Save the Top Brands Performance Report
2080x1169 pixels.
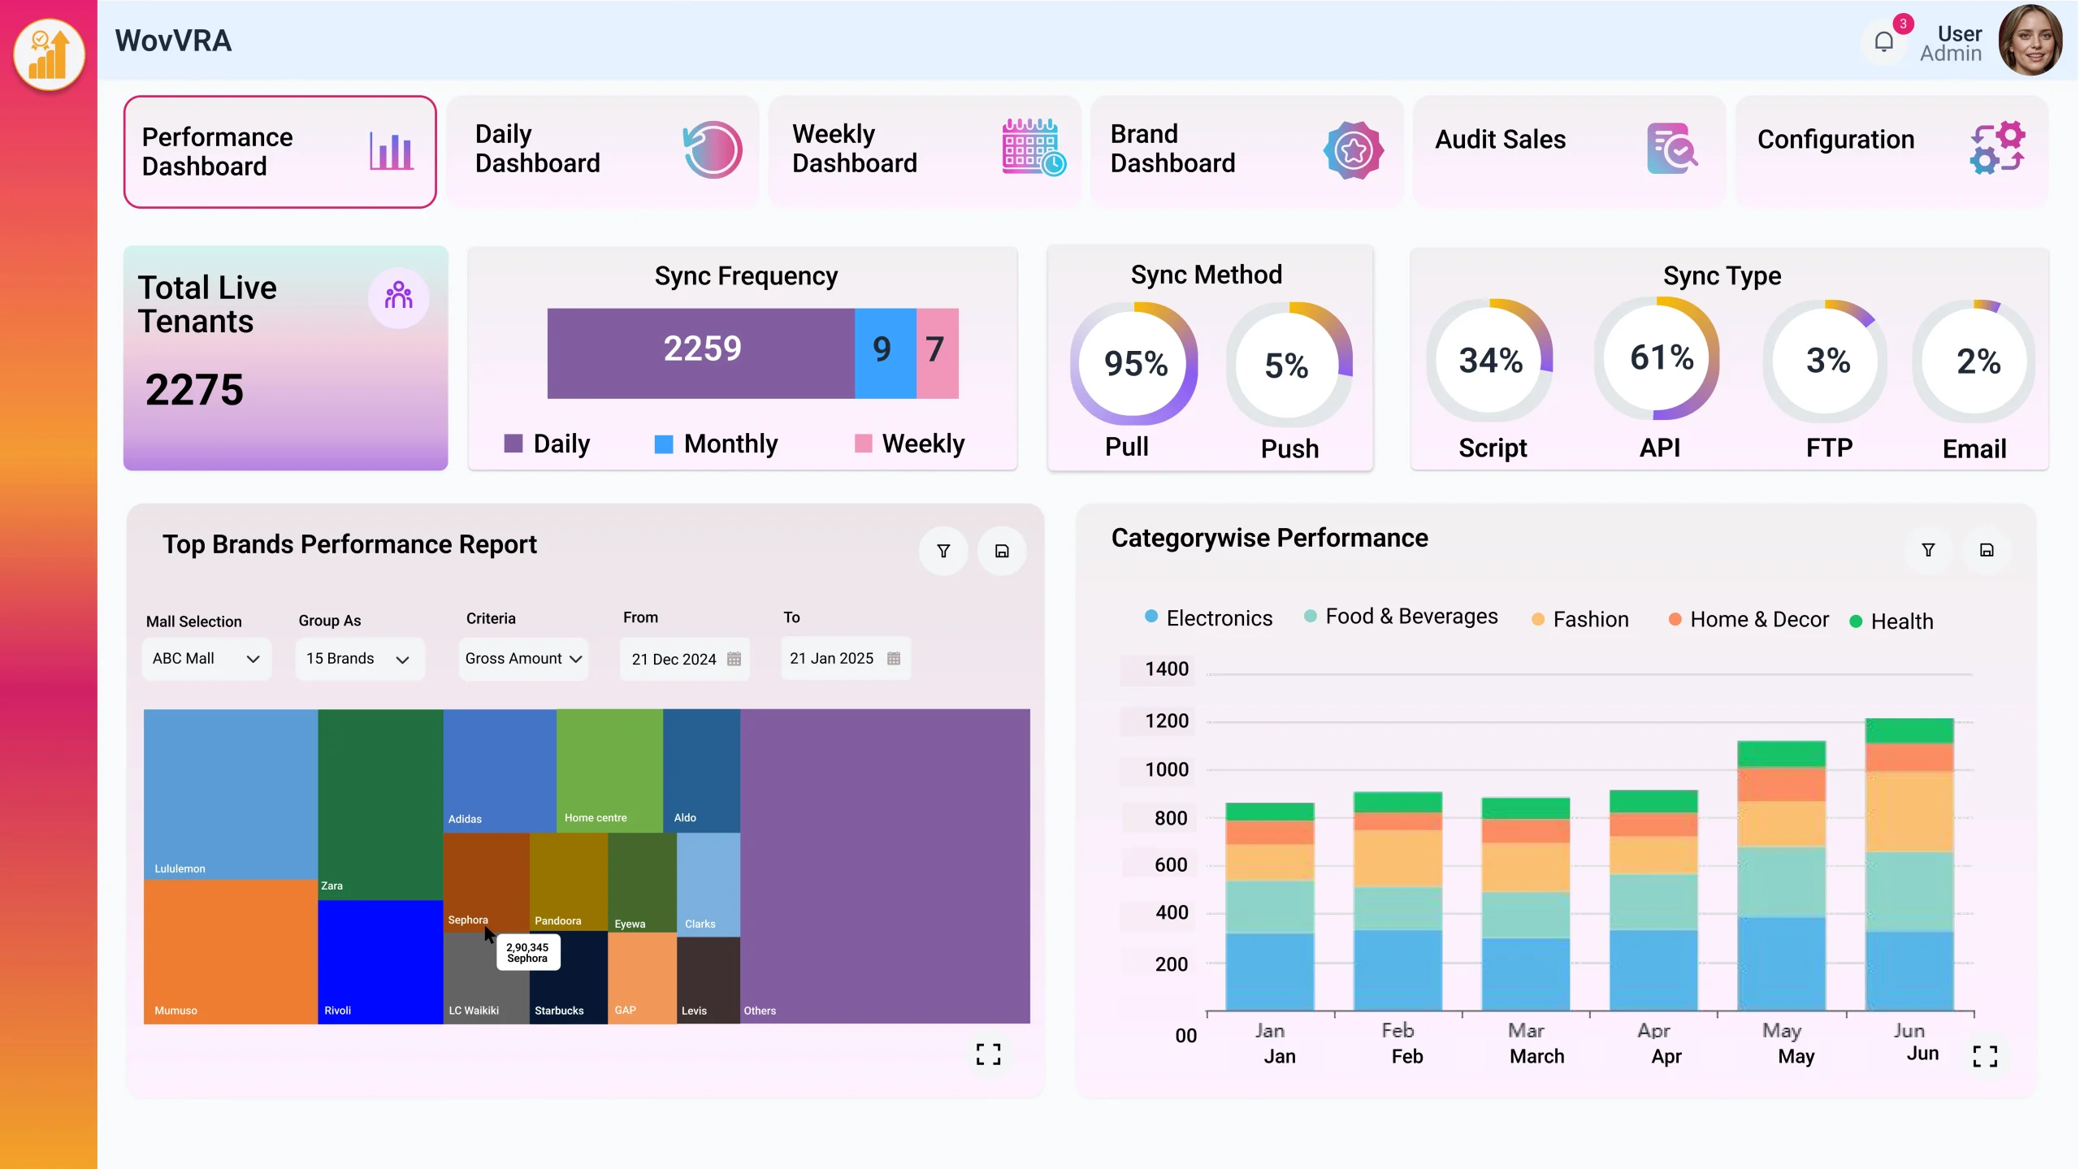point(1002,552)
